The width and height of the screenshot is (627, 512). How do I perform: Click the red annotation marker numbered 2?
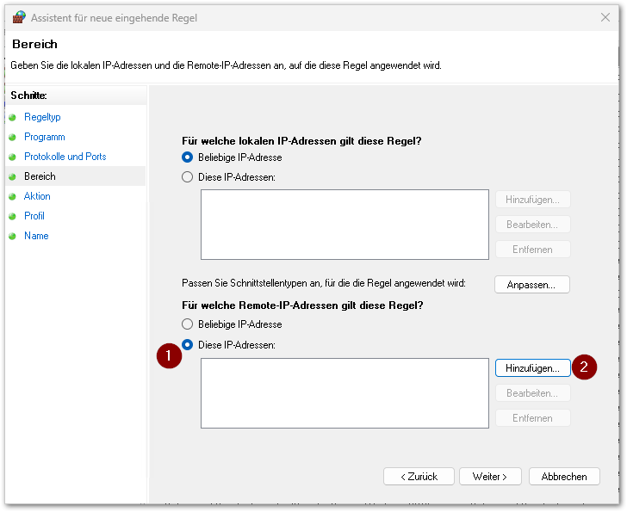point(584,367)
